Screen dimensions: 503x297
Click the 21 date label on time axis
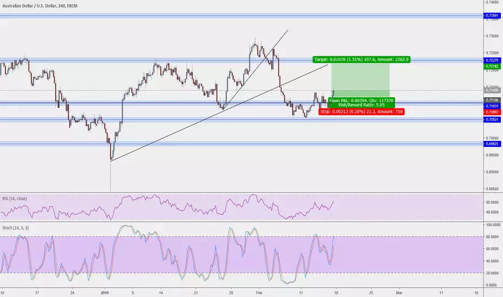tap(196, 293)
